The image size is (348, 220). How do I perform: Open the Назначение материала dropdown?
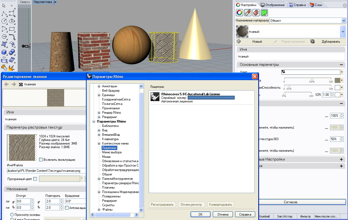pos(343,21)
